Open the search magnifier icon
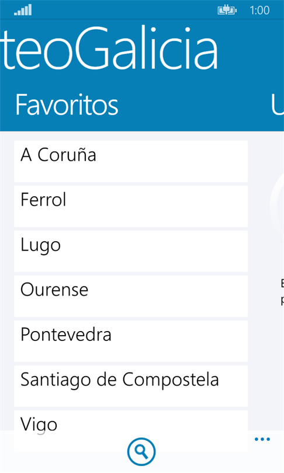 pyautogui.click(x=141, y=451)
